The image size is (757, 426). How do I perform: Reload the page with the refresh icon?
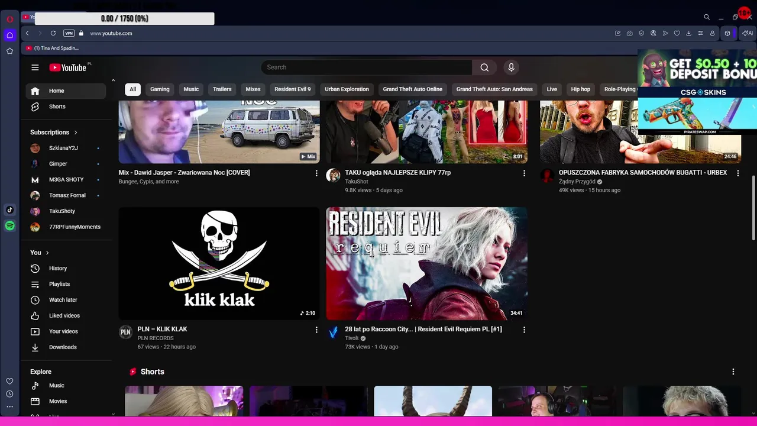click(53, 33)
